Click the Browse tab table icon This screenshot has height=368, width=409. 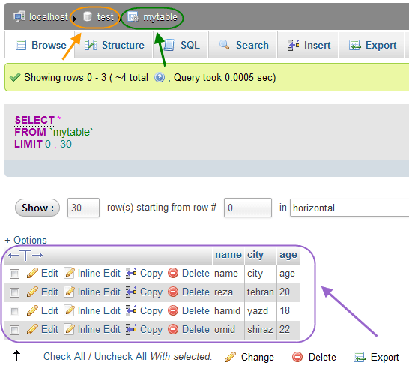(21, 45)
